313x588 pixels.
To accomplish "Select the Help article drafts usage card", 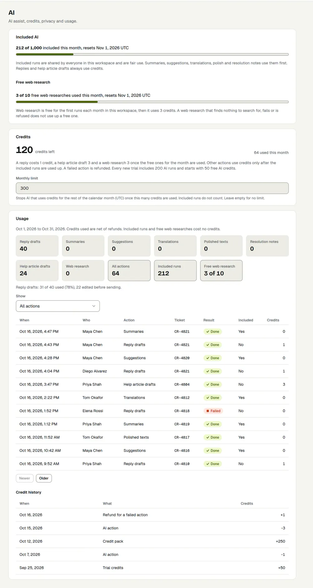I will point(37,270).
